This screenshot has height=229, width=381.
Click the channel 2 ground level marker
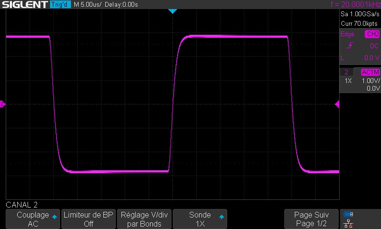(x=2, y=104)
